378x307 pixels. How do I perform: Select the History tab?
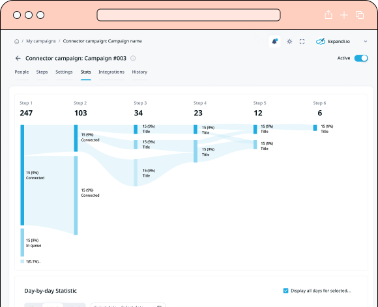(139, 72)
